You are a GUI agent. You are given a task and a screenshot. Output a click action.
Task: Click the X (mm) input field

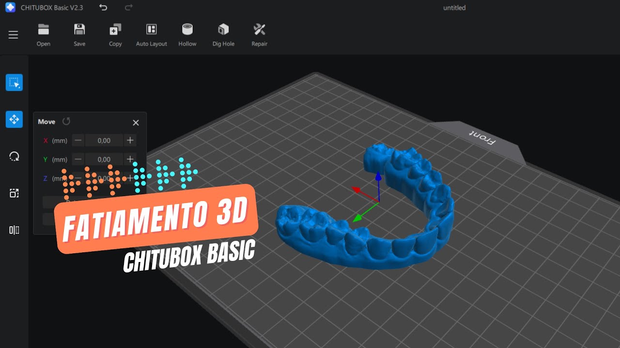point(104,141)
